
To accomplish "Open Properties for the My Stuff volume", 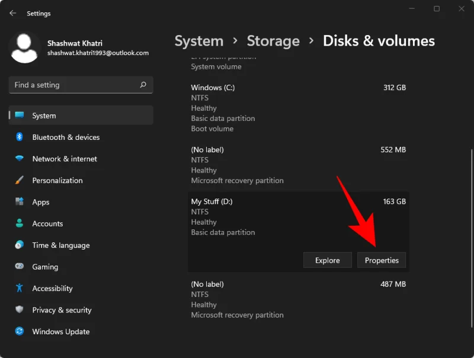I will [x=382, y=260].
